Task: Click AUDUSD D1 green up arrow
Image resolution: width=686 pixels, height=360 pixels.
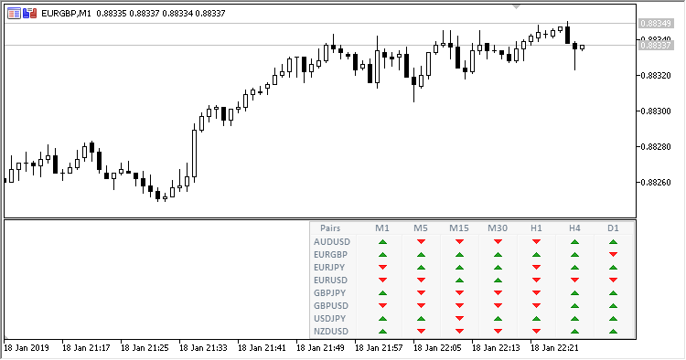Action: click(614, 241)
